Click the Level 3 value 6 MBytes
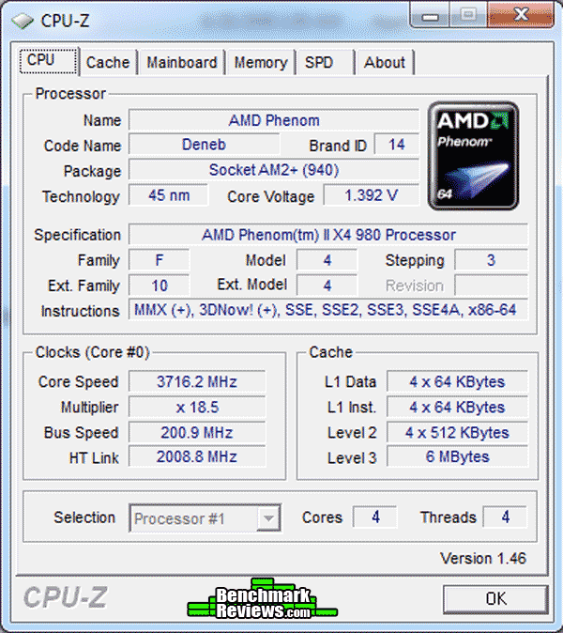Viewport: 563px width, 633px height. (x=457, y=457)
